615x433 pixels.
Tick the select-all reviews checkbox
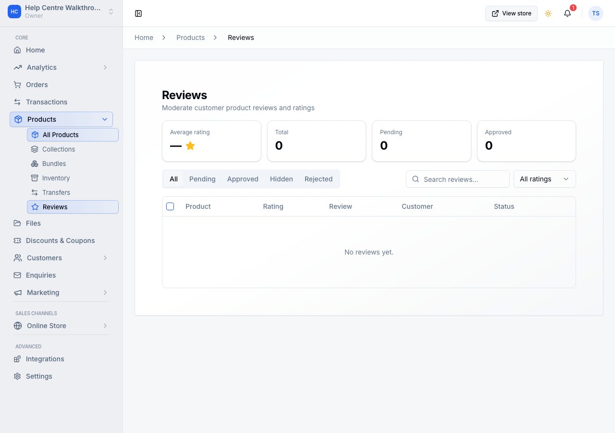[170, 206]
